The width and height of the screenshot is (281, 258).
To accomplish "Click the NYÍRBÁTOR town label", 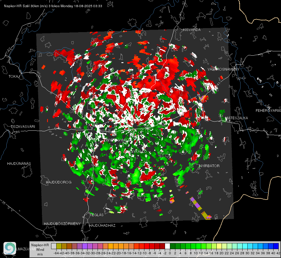I will click(x=209, y=166).
